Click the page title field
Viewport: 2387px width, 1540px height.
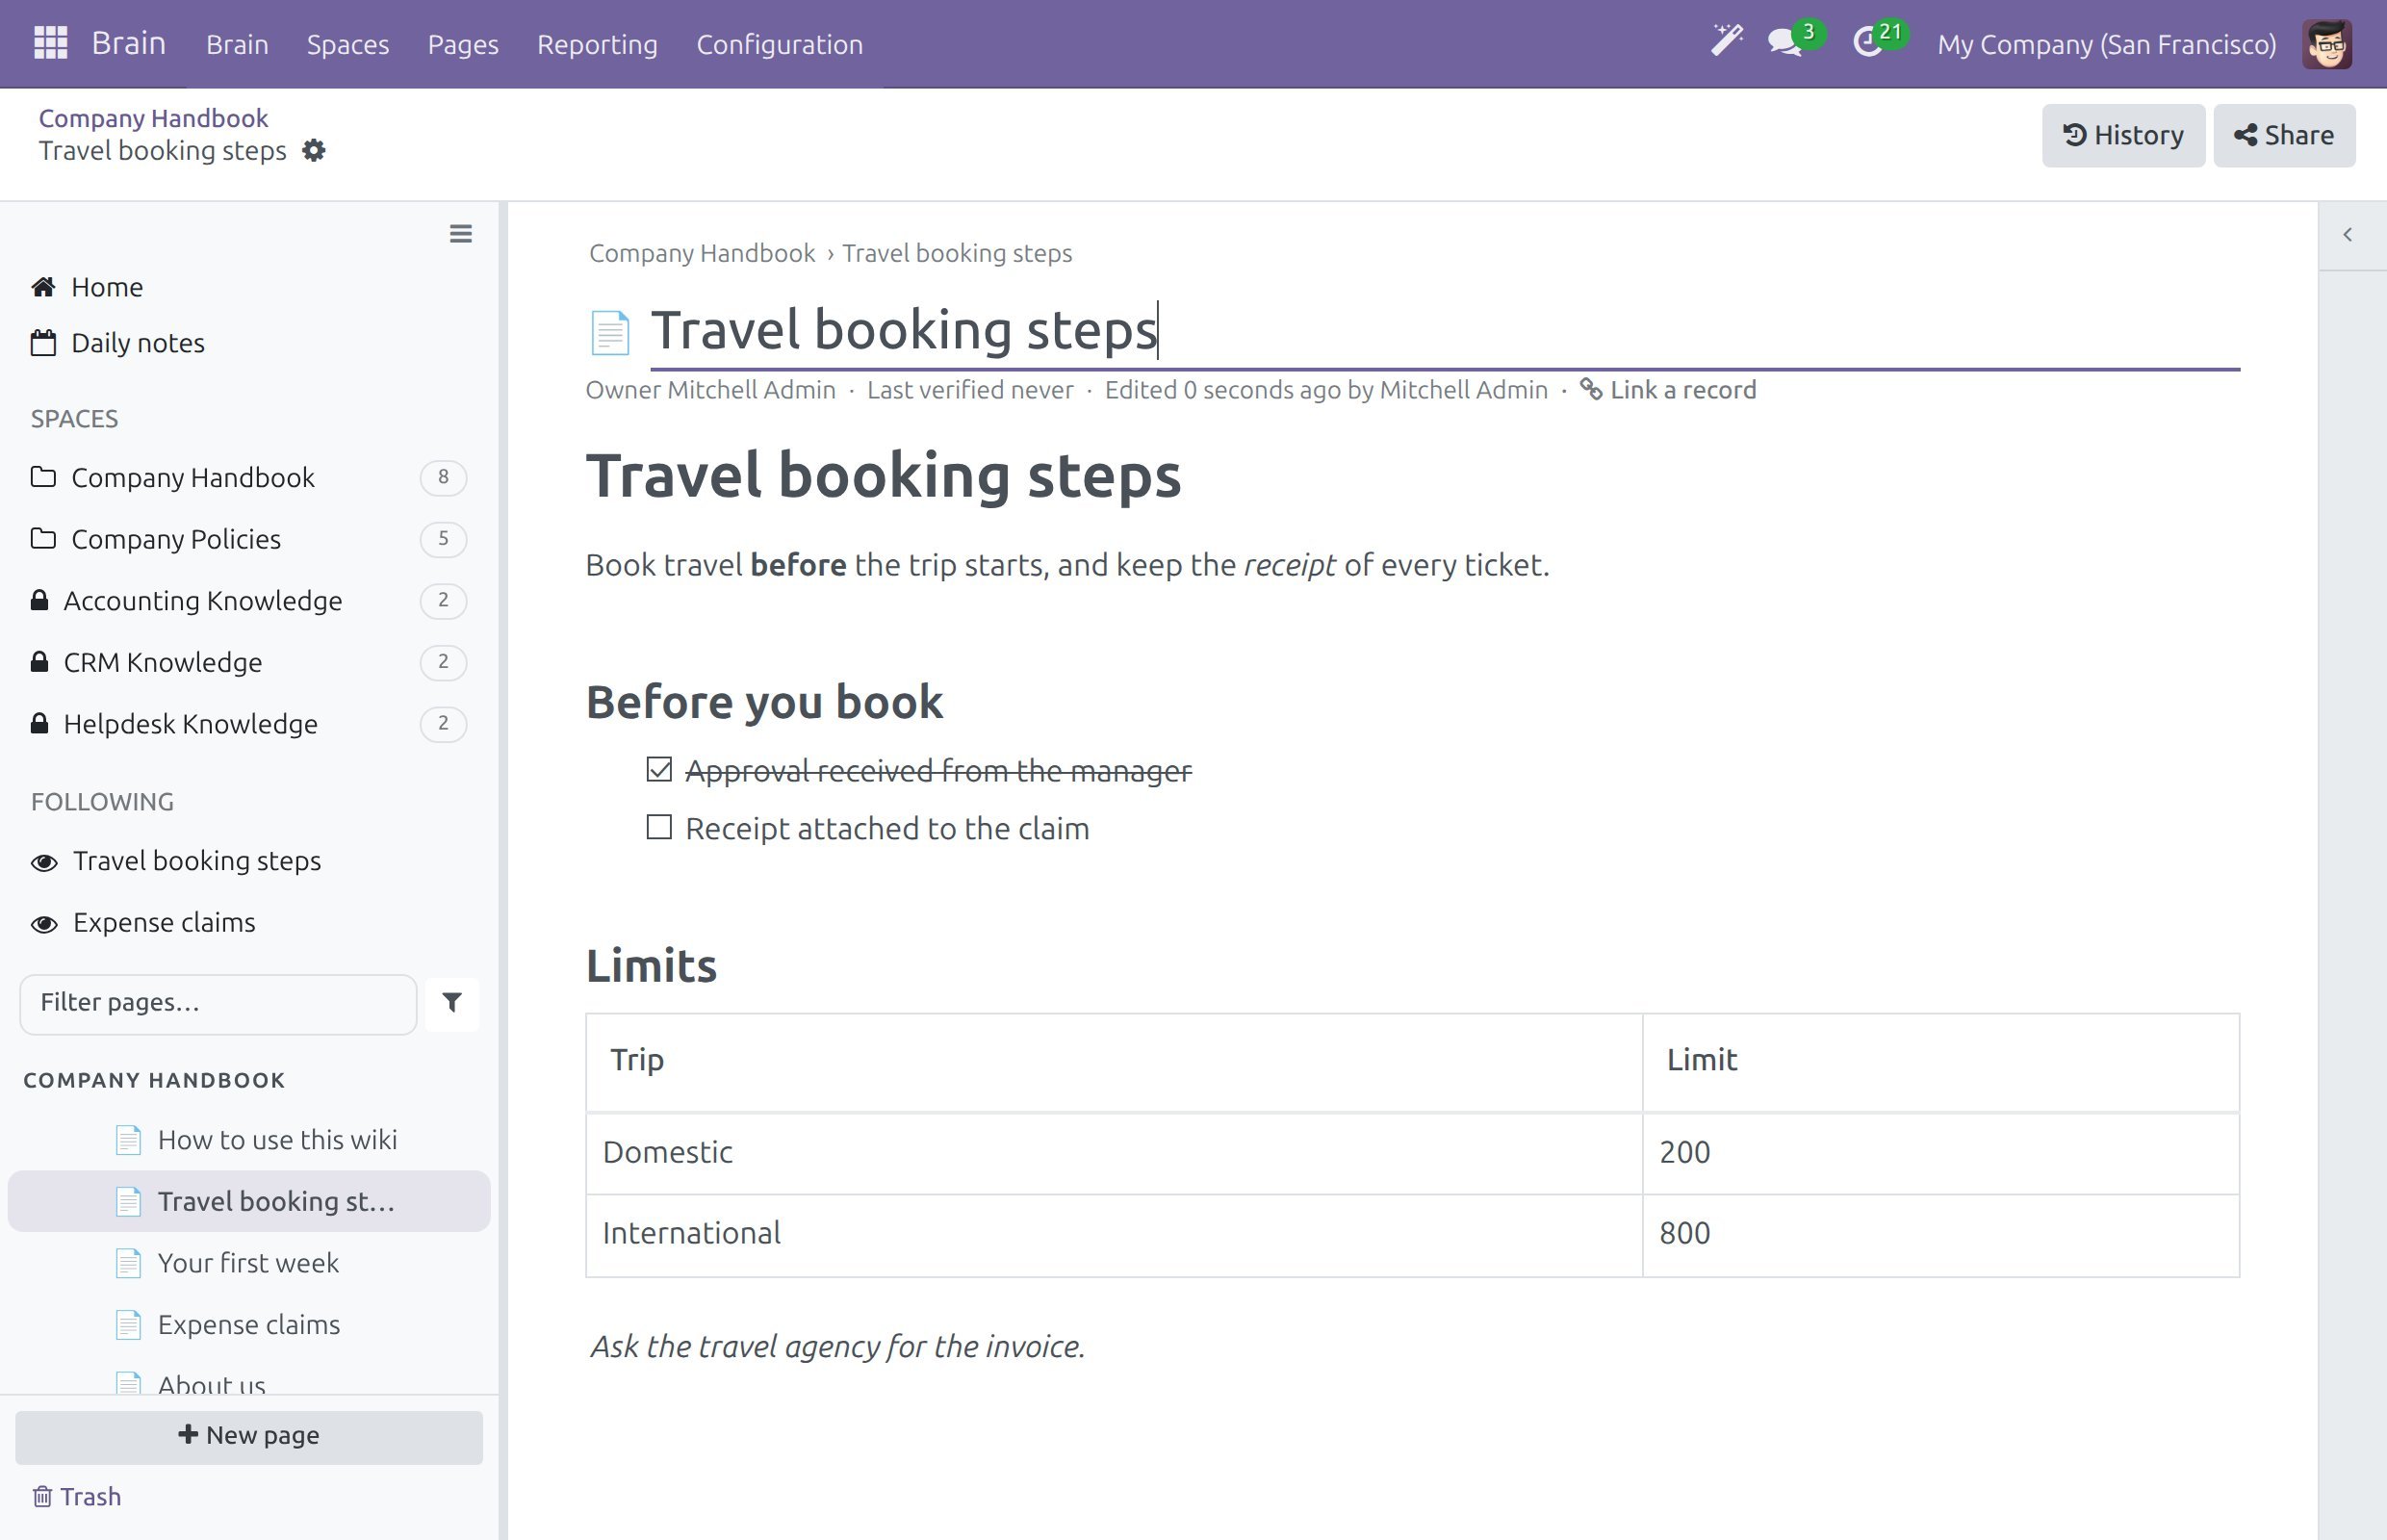click(1444, 331)
